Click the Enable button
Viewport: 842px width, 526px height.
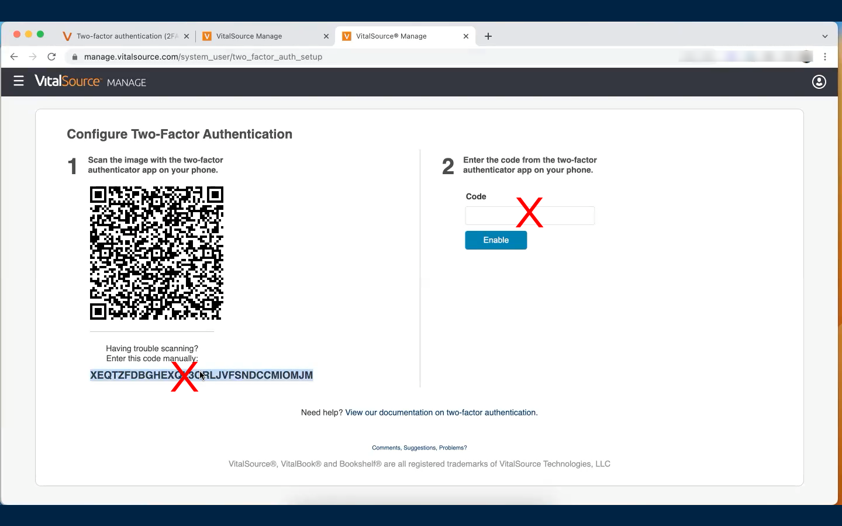tap(496, 240)
